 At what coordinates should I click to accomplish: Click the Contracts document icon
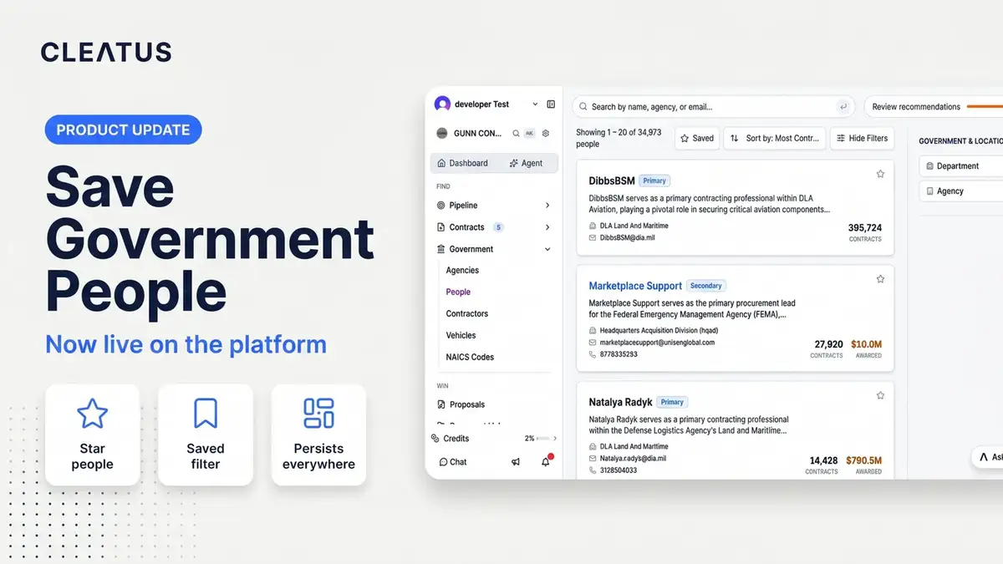click(441, 227)
